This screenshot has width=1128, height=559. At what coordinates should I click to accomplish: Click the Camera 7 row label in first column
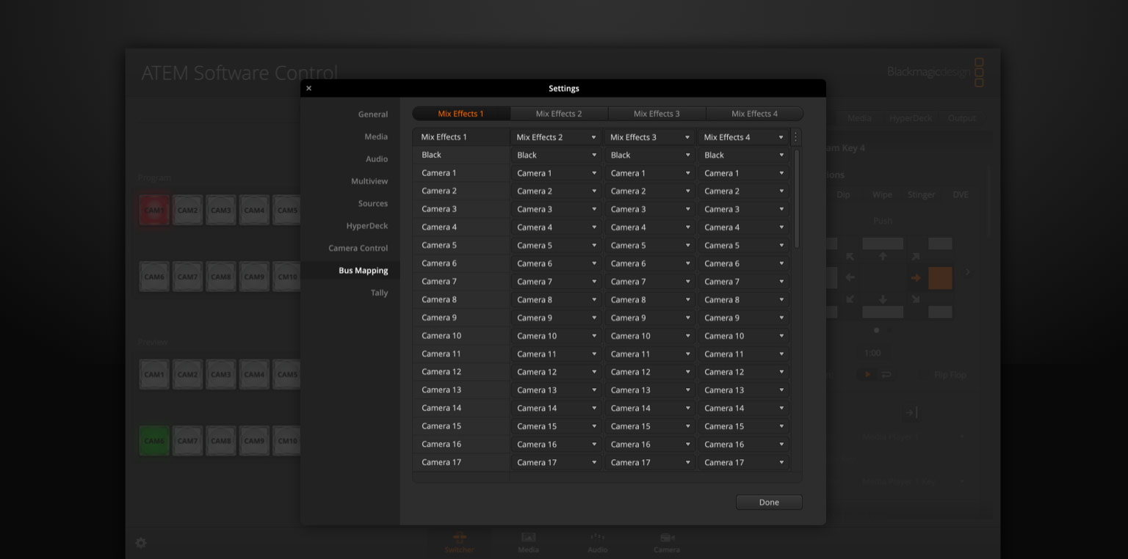[439, 282]
